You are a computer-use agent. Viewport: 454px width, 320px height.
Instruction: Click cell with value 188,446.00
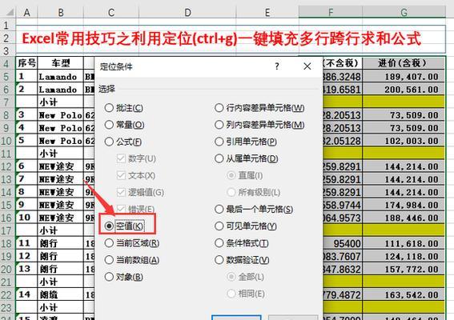404,218
